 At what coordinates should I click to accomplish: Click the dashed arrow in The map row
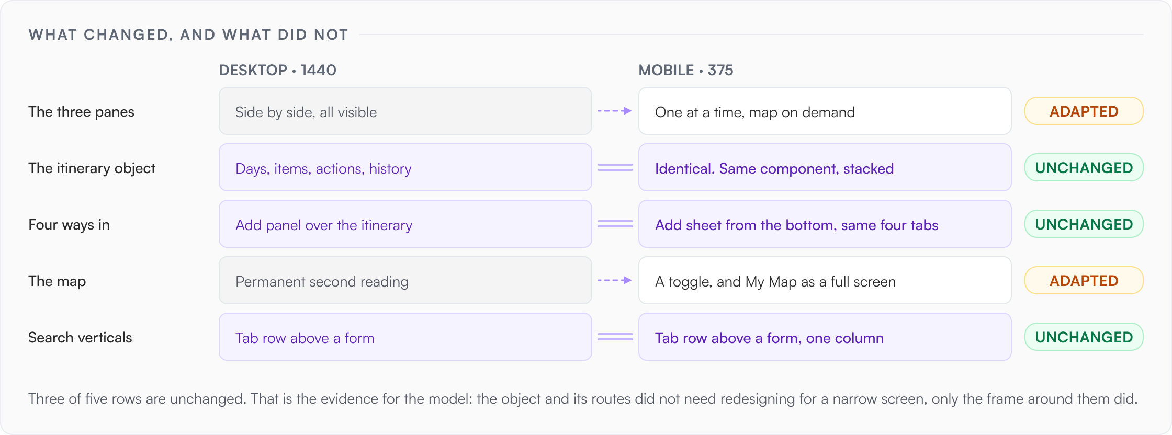pyautogui.click(x=615, y=280)
